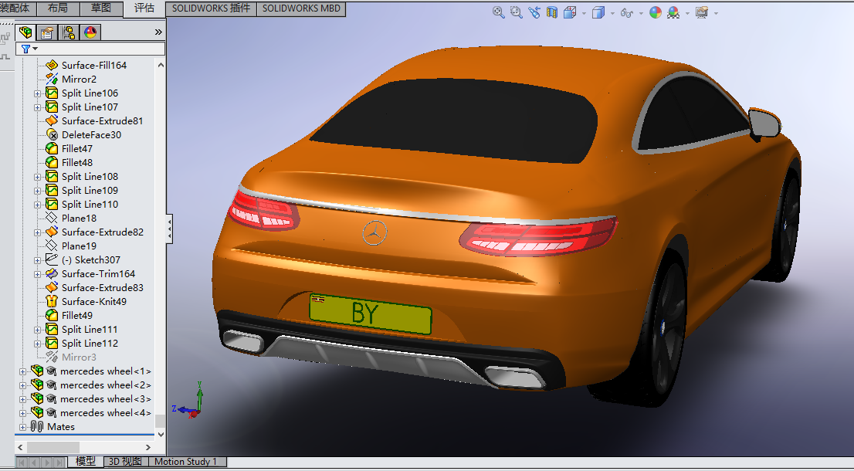Screen dimensions: 854x471
Task: Expand the Split Line107 feature
Action: click(x=38, y=107)
